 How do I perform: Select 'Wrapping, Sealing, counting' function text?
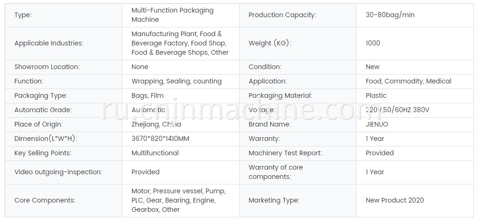[177, 81]
